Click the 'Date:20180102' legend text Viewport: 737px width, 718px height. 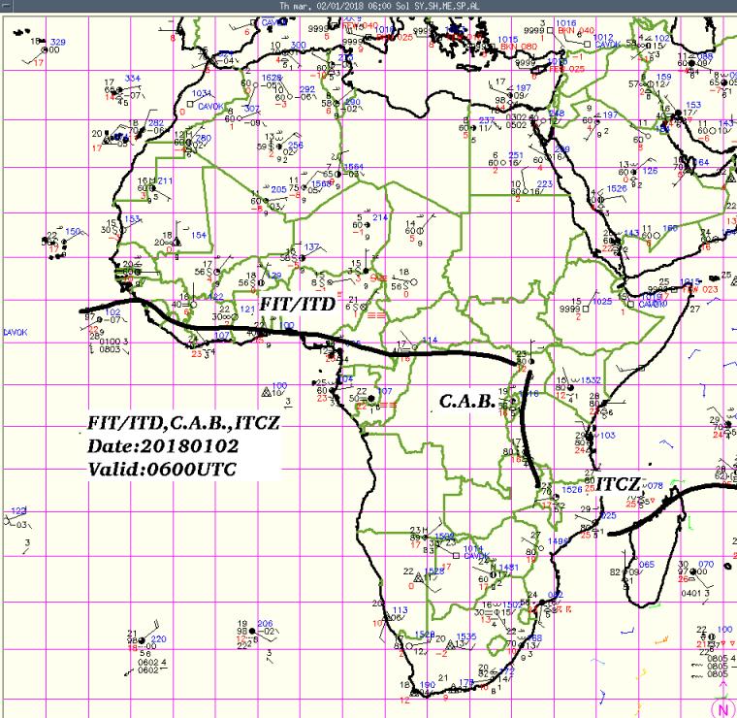[x=163, y=445]
